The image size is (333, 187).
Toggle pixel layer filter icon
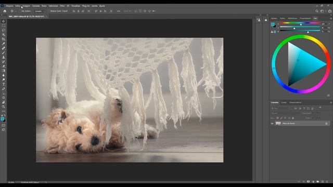tap(296, 109)
